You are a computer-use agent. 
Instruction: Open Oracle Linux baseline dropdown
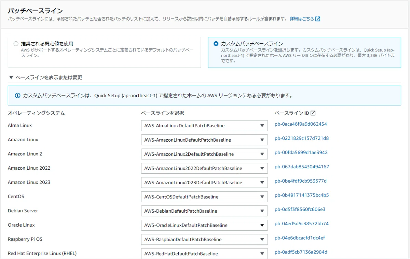[x=204, y=225]
